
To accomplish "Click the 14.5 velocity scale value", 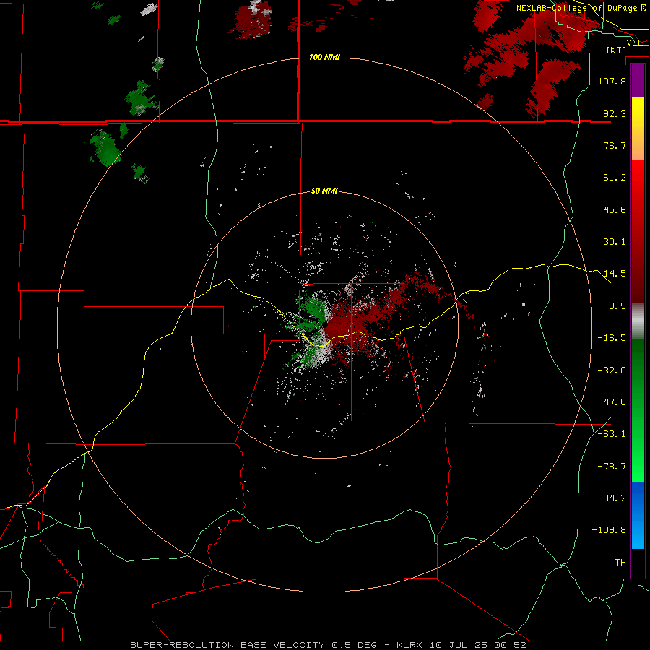I will point(615,274).
